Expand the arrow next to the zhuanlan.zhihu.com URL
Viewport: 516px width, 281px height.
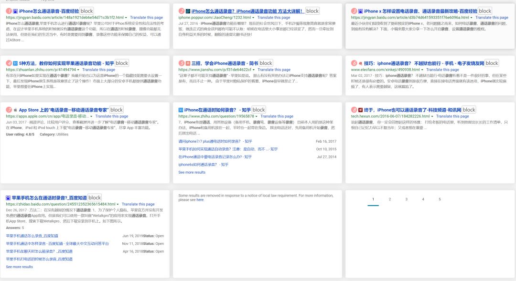click(78, 70)
